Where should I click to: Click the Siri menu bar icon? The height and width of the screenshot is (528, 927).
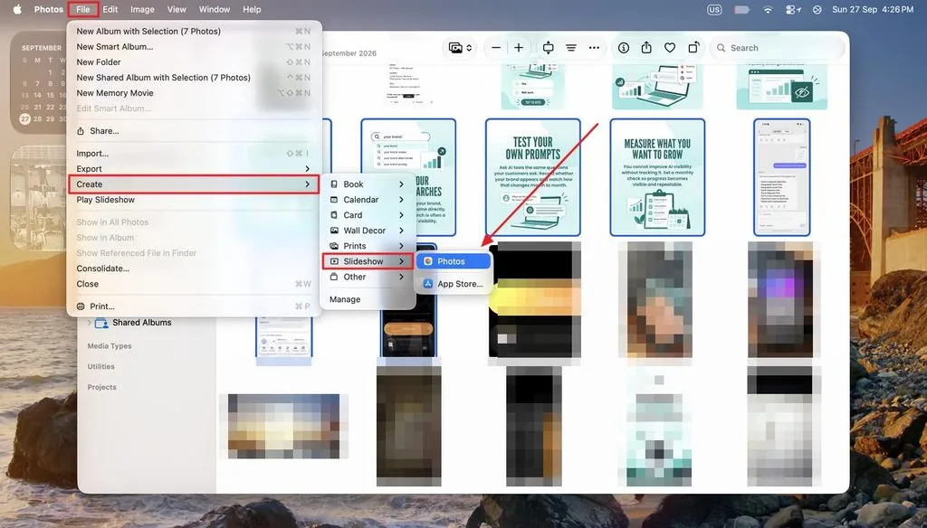coord(817,9)
